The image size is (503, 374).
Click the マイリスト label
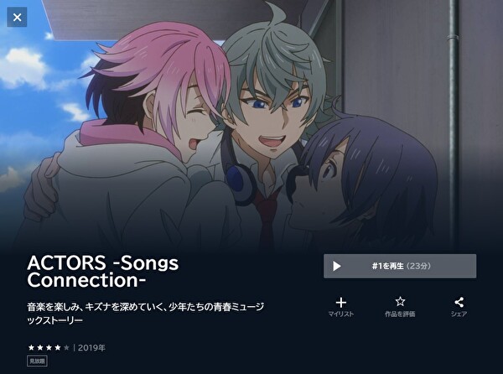pos(341,314)
